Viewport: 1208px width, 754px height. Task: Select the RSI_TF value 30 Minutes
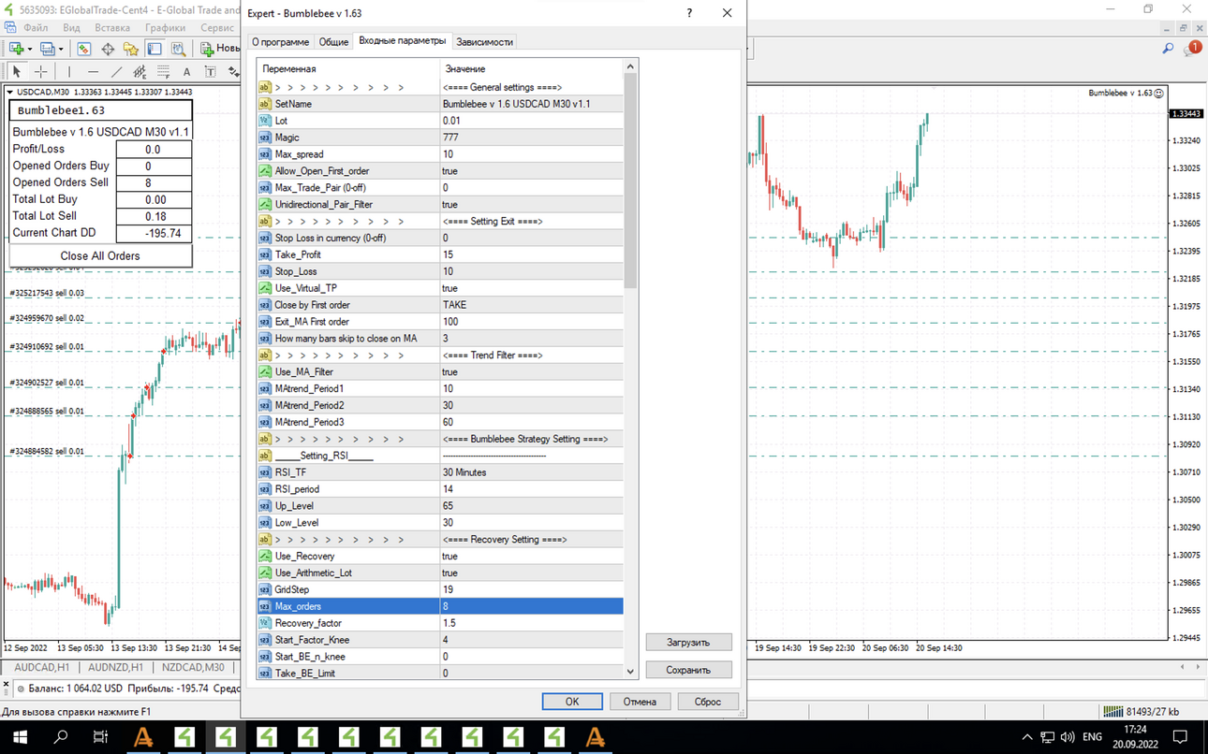[x=531, y=472]
